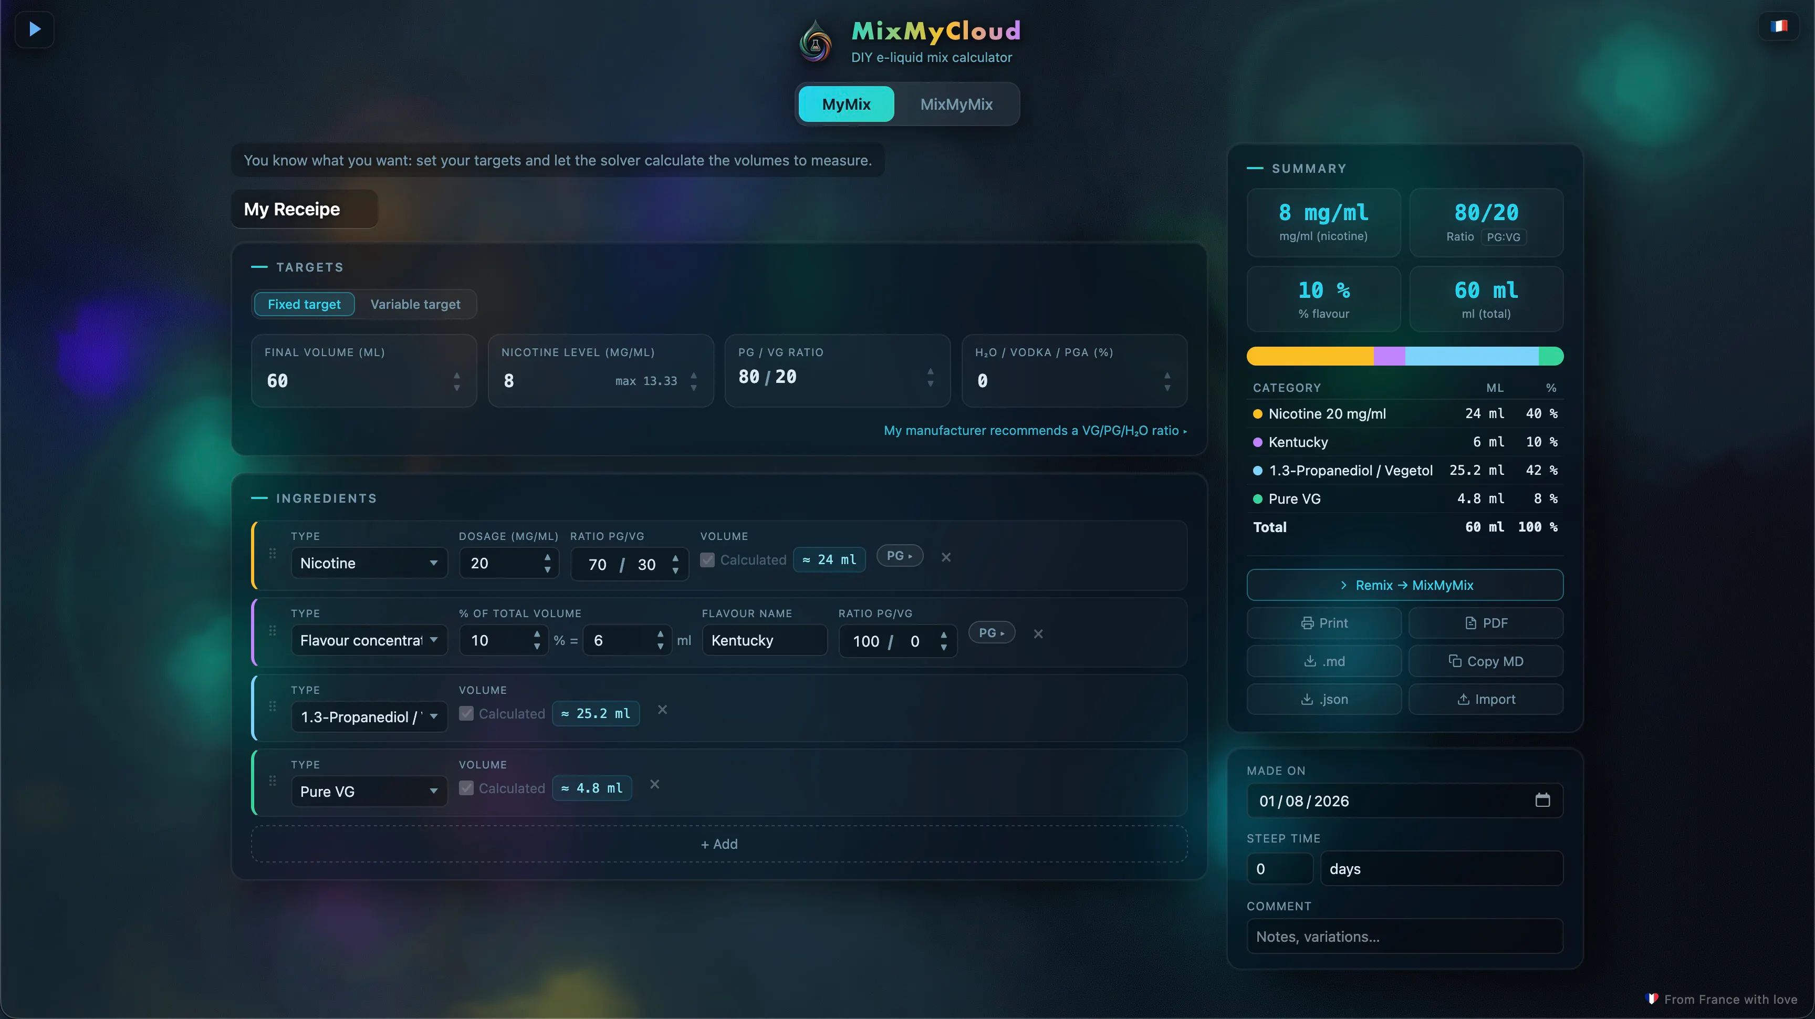
Task: Export the recipe as PDF
Action: 1486,623
